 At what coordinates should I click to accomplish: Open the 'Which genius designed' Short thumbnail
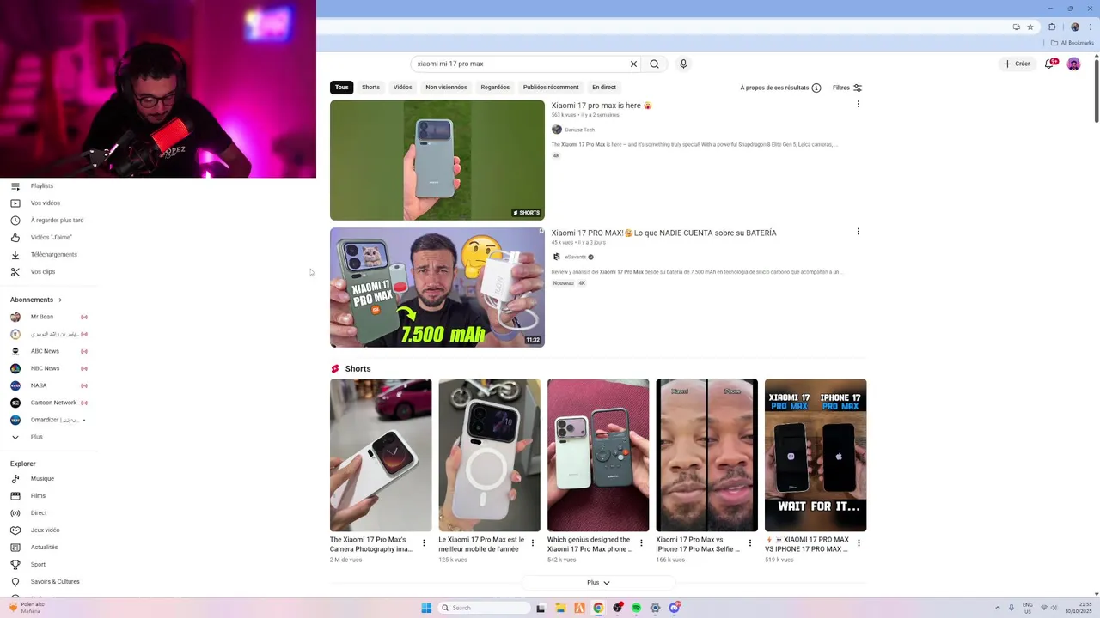(x=598, y=455)
